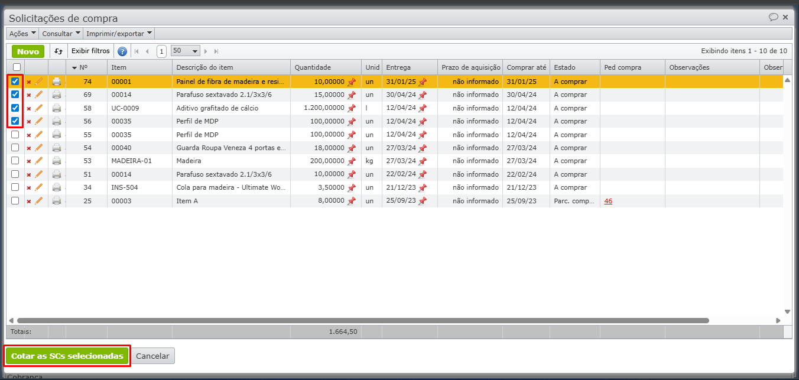Delete request 34 with red X
This screenshot has width=799, height=380.
28,187
